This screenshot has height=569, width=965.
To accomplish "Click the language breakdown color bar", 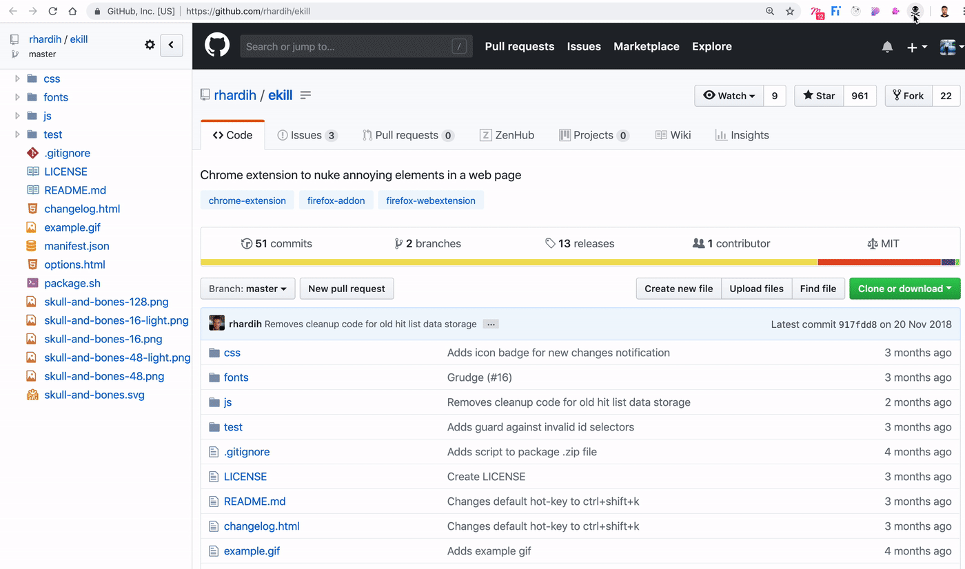I will [x=580, y=262].
